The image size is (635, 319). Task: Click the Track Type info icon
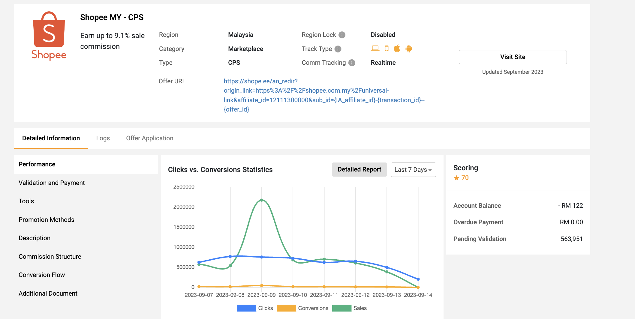338,49
